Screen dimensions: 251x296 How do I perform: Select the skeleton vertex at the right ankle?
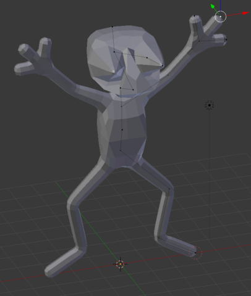(158, 238)
